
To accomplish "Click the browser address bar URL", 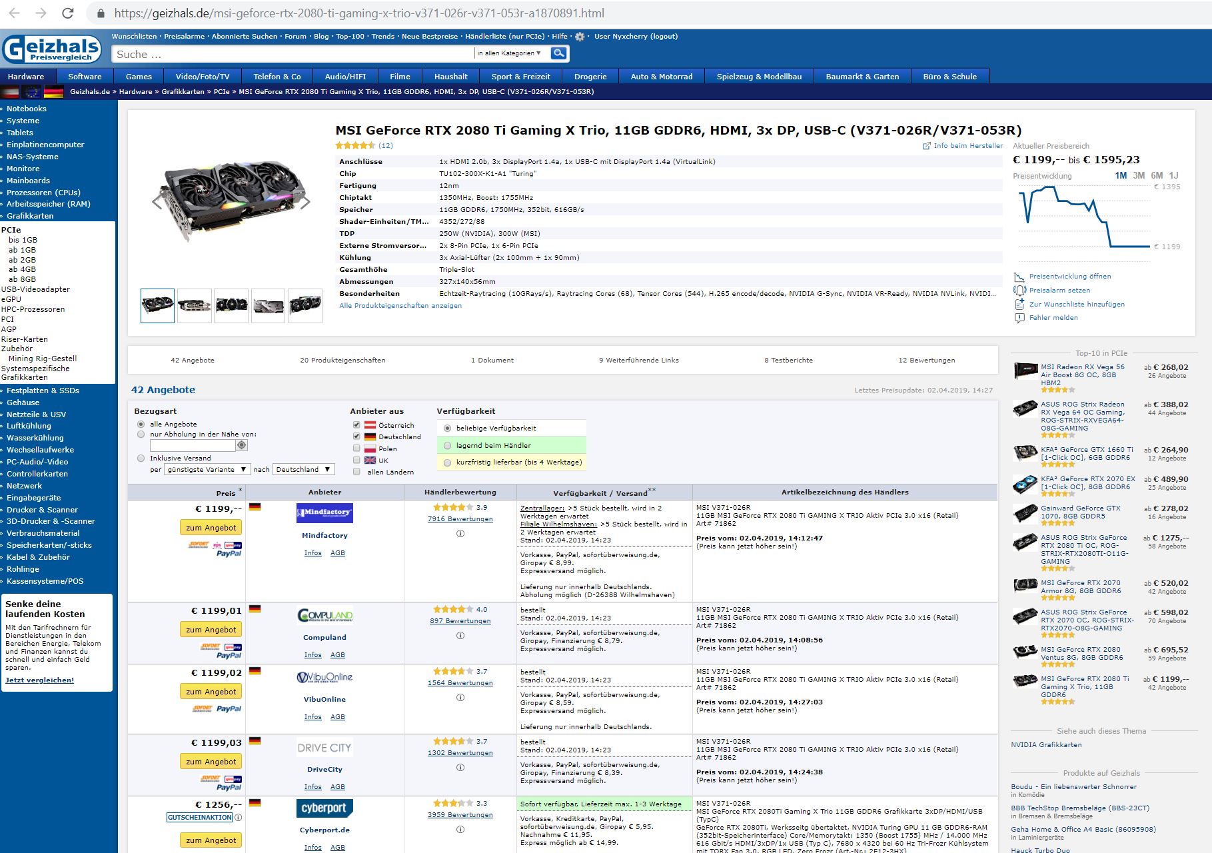I will click(x=359, y=13).
